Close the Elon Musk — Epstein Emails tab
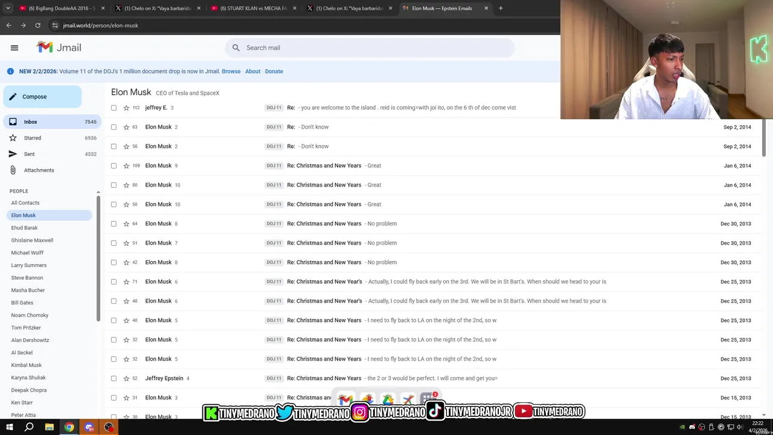773x435 pixels. (x=486, y=8)
